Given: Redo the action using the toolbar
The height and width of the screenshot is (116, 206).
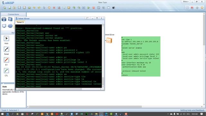Looking at the screenshot, I should click(39, 8).
